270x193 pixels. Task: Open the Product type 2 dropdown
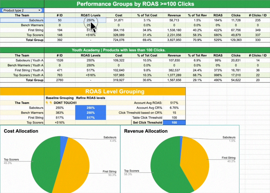click(x=22, y=10)
